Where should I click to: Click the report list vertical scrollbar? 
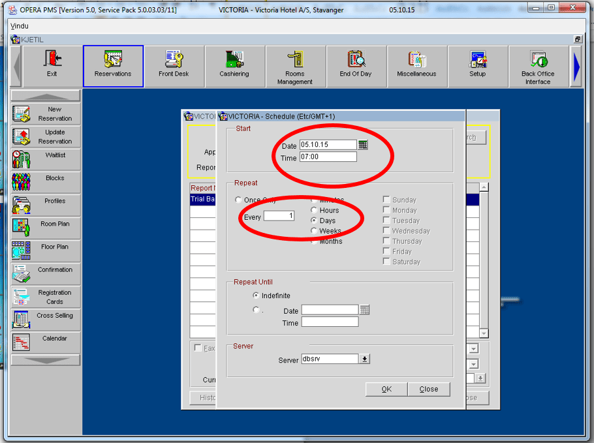484,261
